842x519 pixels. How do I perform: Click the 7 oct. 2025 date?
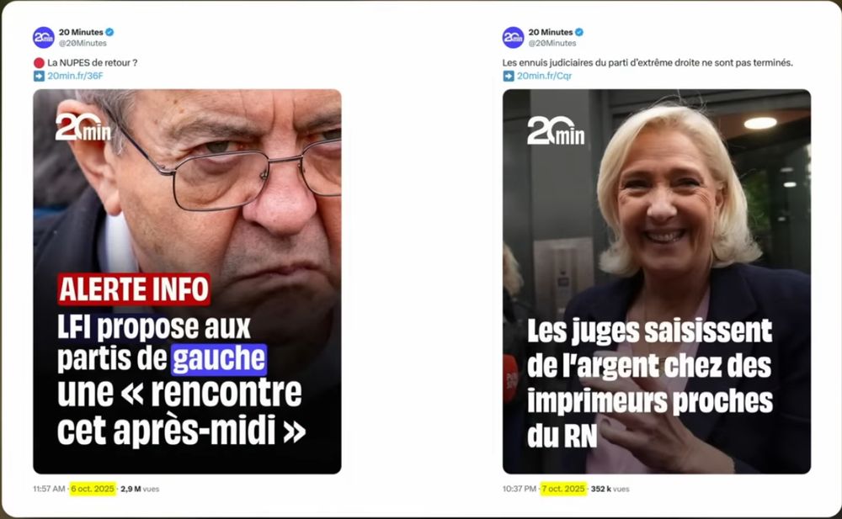point(562,489)
